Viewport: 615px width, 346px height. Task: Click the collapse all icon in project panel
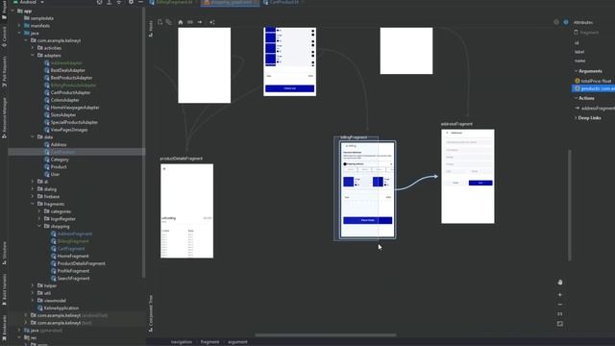coord(119,2)
